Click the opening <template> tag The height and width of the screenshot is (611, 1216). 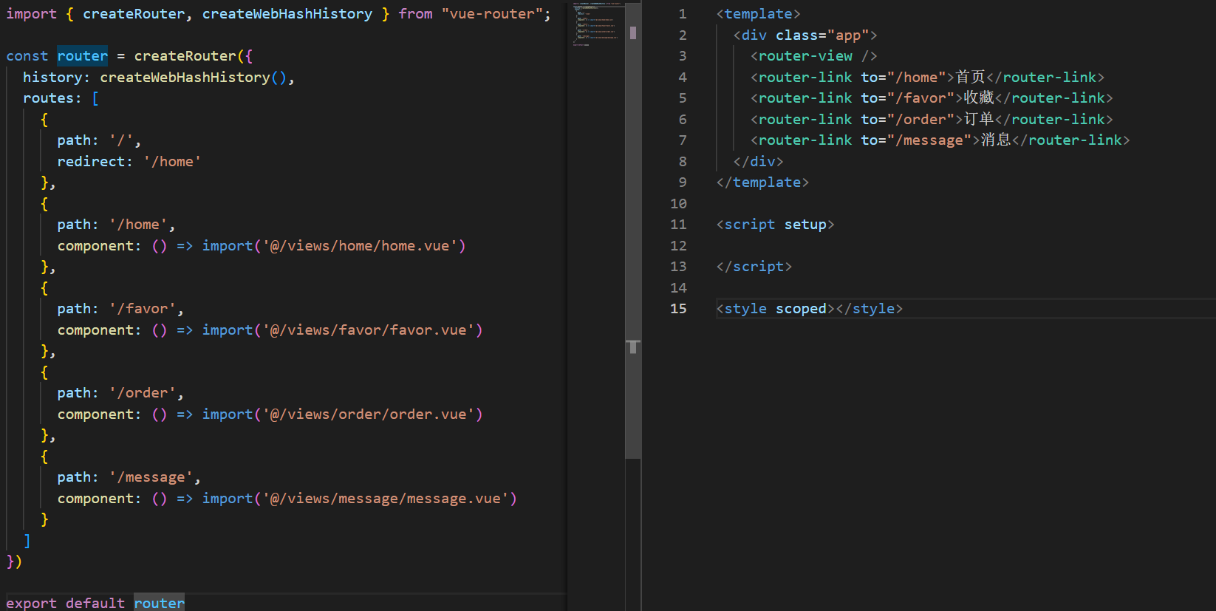click(758, 14)
